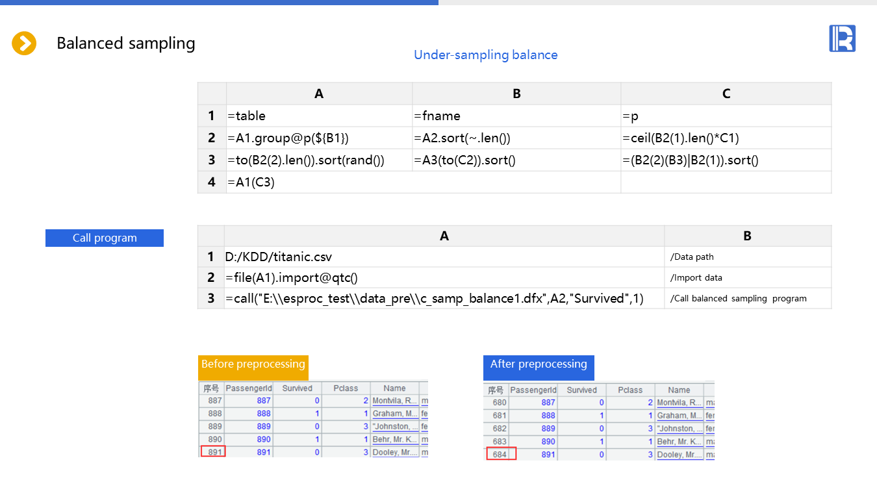This screenshot has height=493, width=877.
Task: Click the Under-sampling balance heading
Action: pyautogui.click(x=485, y=55)
